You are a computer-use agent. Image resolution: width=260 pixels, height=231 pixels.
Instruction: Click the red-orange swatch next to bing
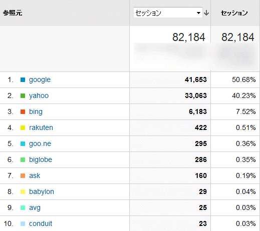pyautogui.click(x=23, y=112)
